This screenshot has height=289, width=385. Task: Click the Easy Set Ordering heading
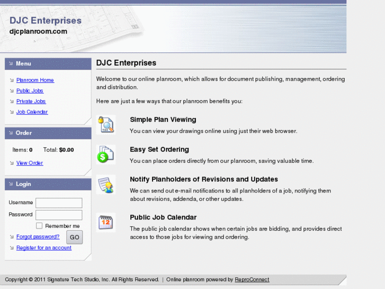[x=159, y=150]
